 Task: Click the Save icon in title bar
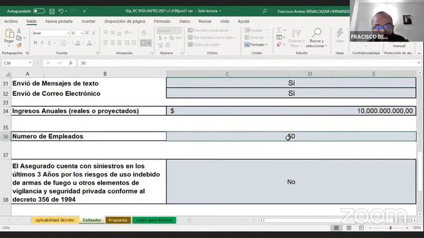[x=52, y=11]
